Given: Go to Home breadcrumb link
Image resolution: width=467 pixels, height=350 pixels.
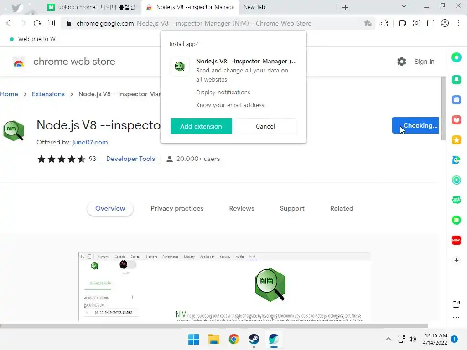Looking at the screenshot, I should (9, 94).
